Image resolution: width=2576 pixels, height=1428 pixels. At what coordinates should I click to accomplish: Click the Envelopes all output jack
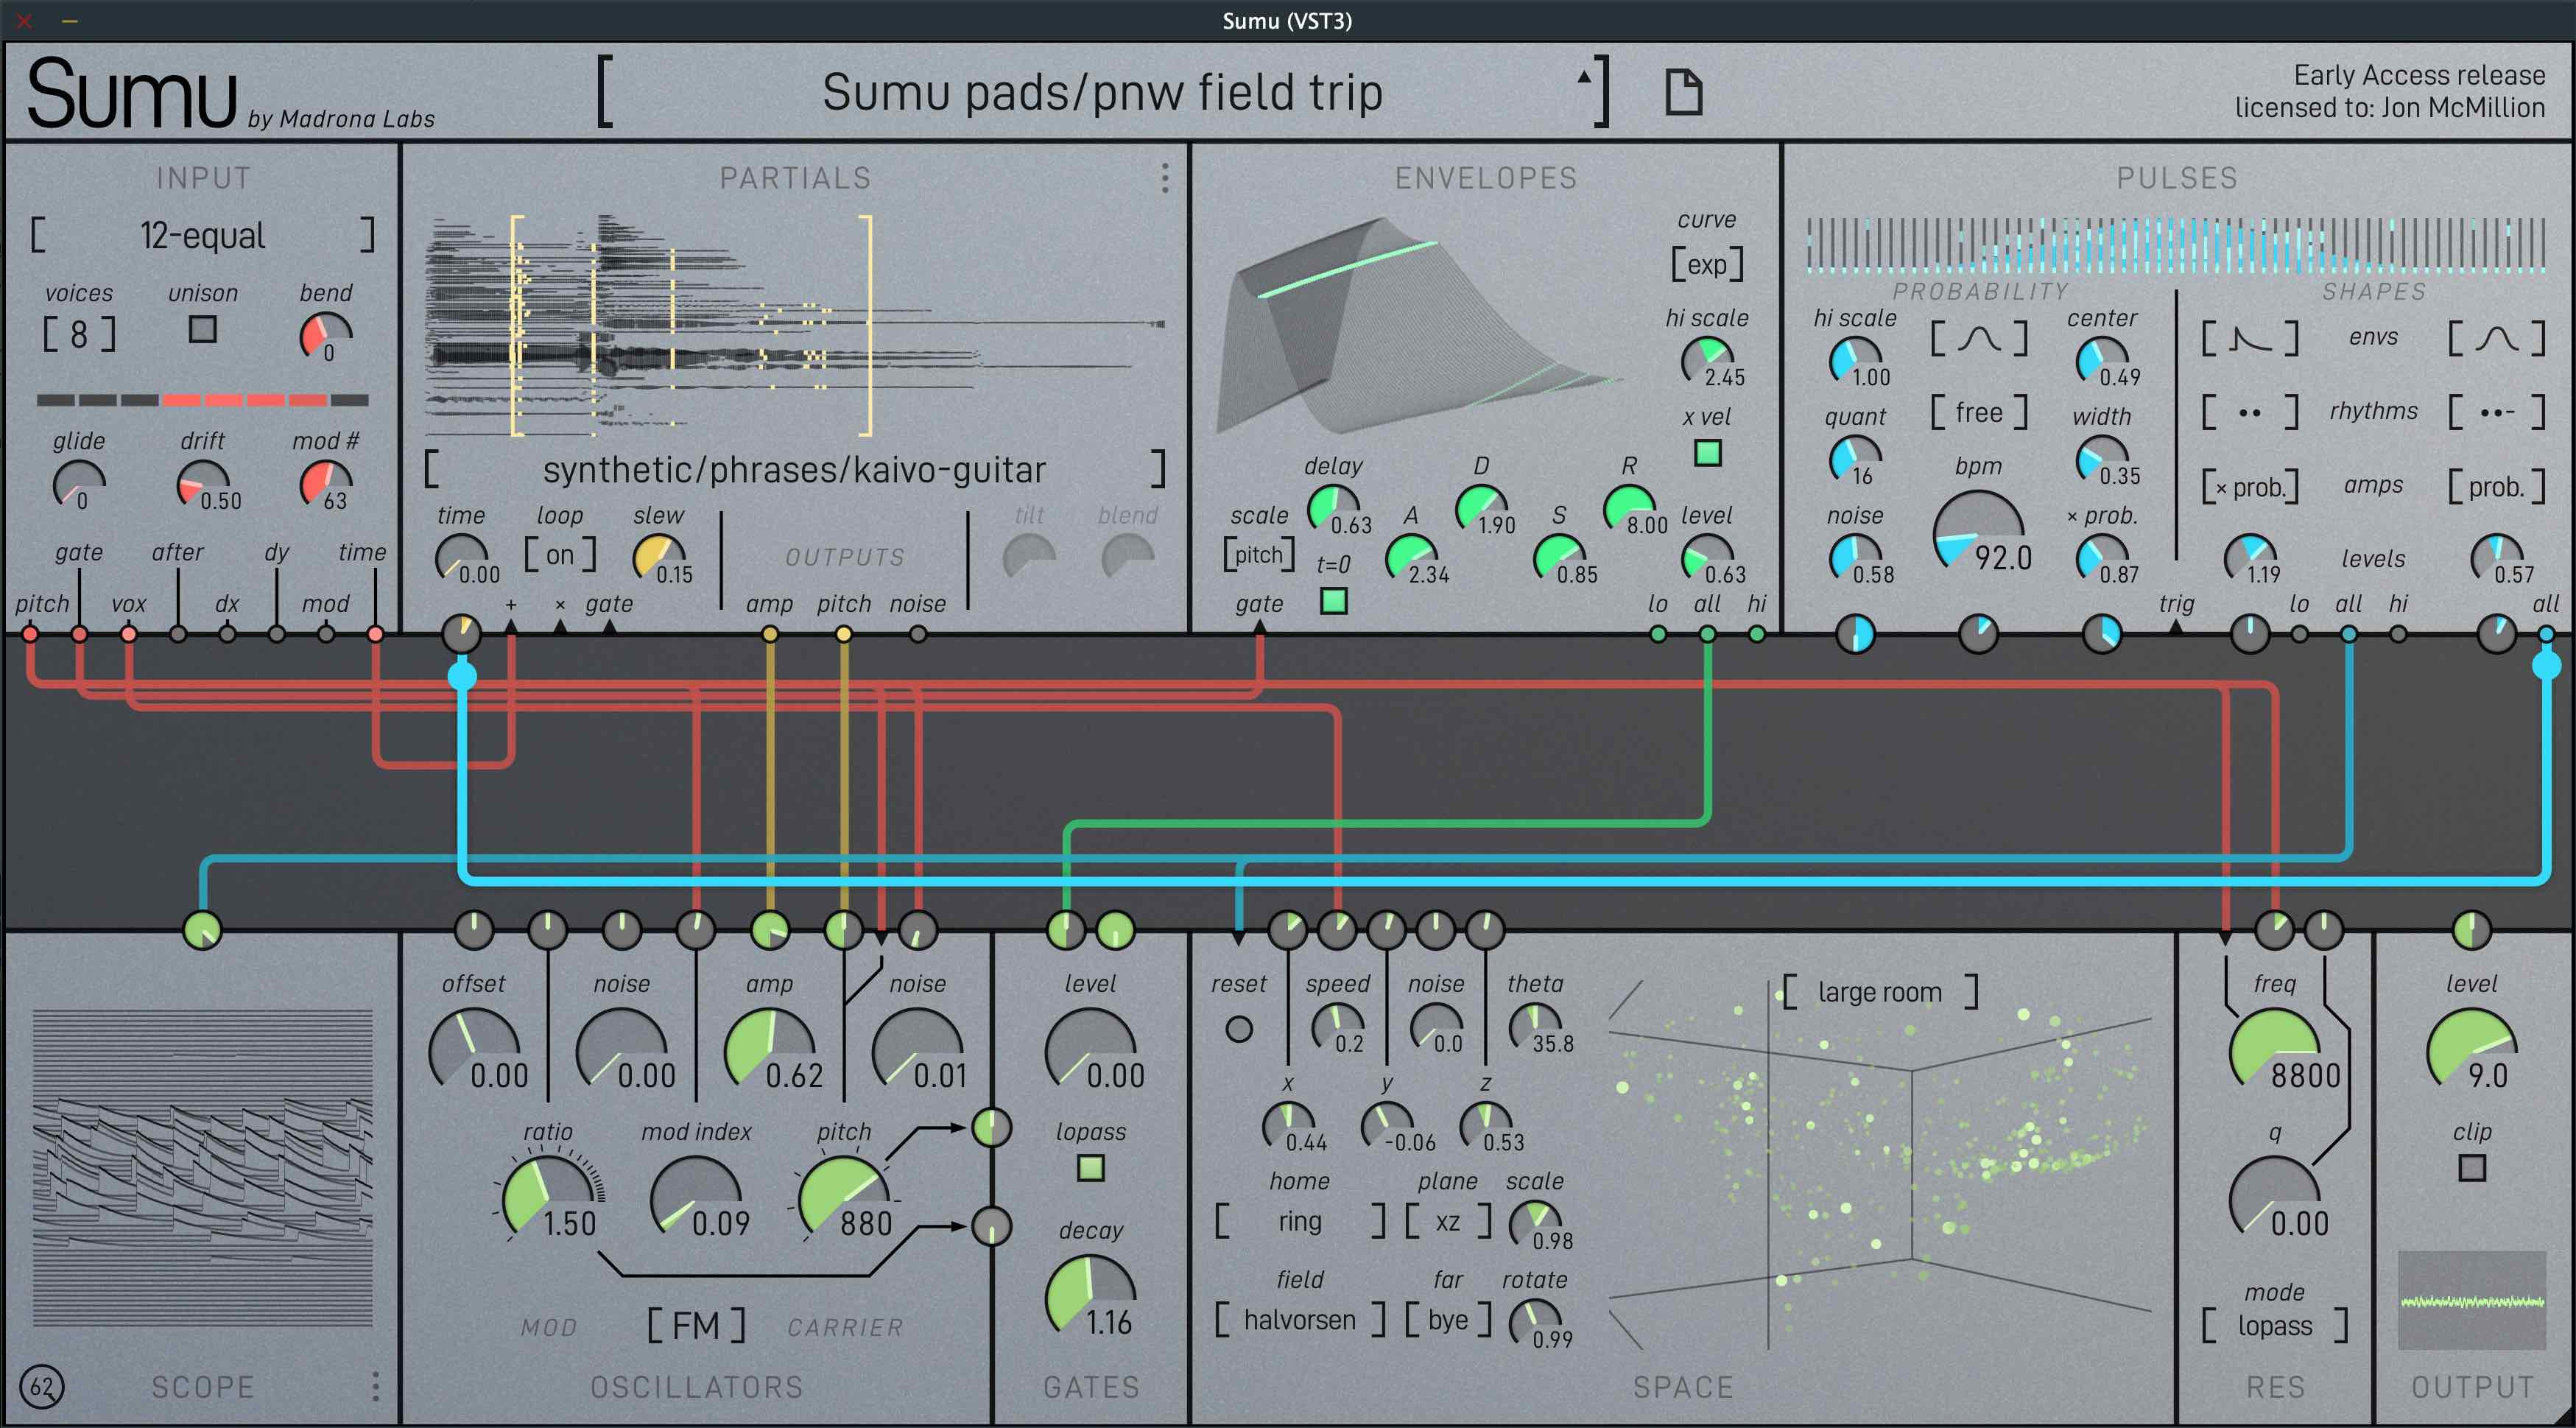pos(1707,633)
